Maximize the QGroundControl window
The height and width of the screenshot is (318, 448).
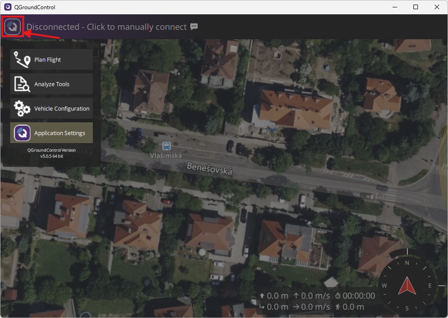416,7
